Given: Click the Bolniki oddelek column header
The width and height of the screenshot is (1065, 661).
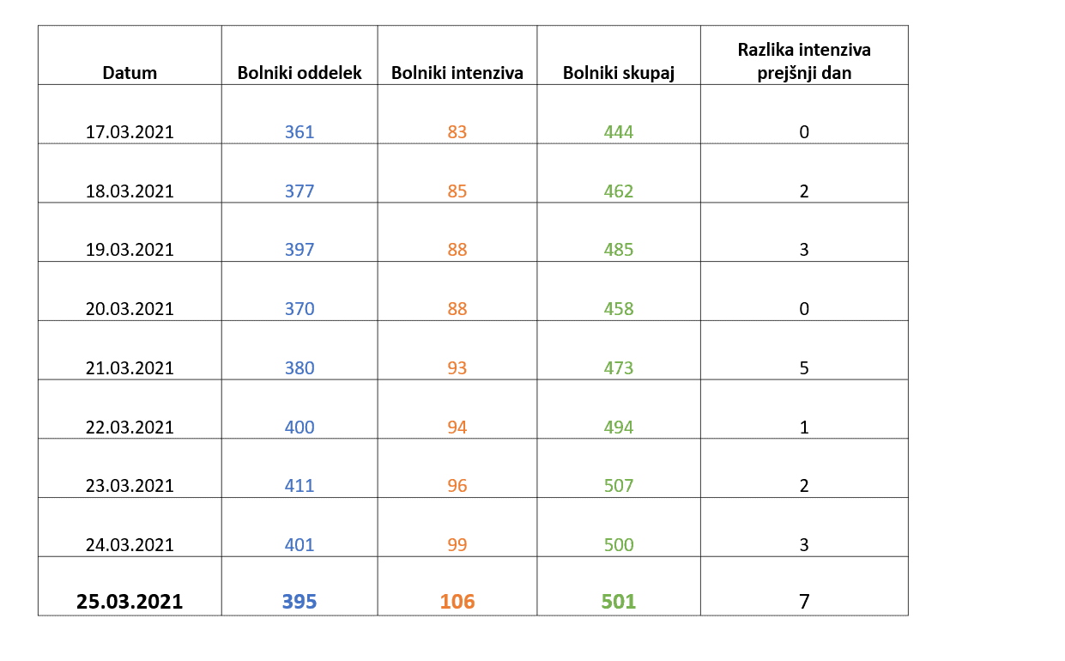Looking at the screenshot, I should [300, 73].
